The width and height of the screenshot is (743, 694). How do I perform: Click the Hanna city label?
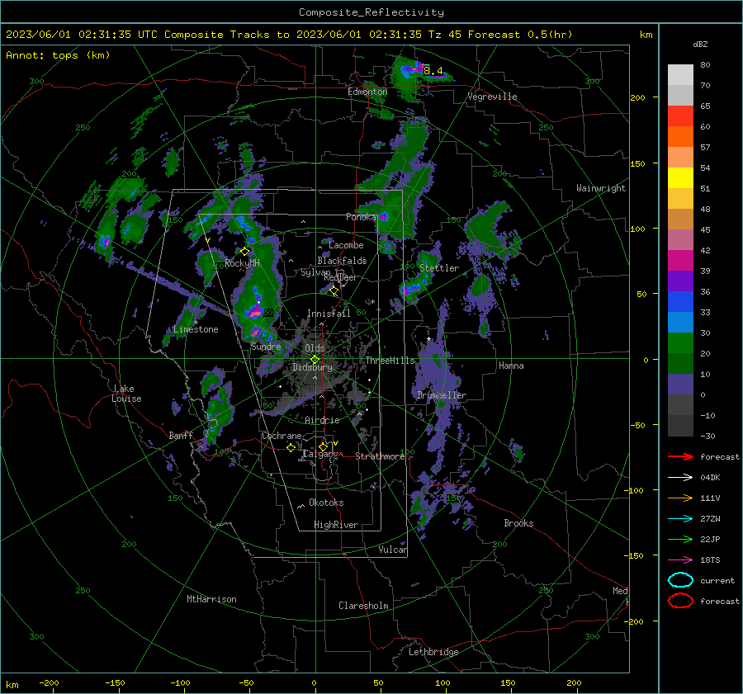coord(511,366)
